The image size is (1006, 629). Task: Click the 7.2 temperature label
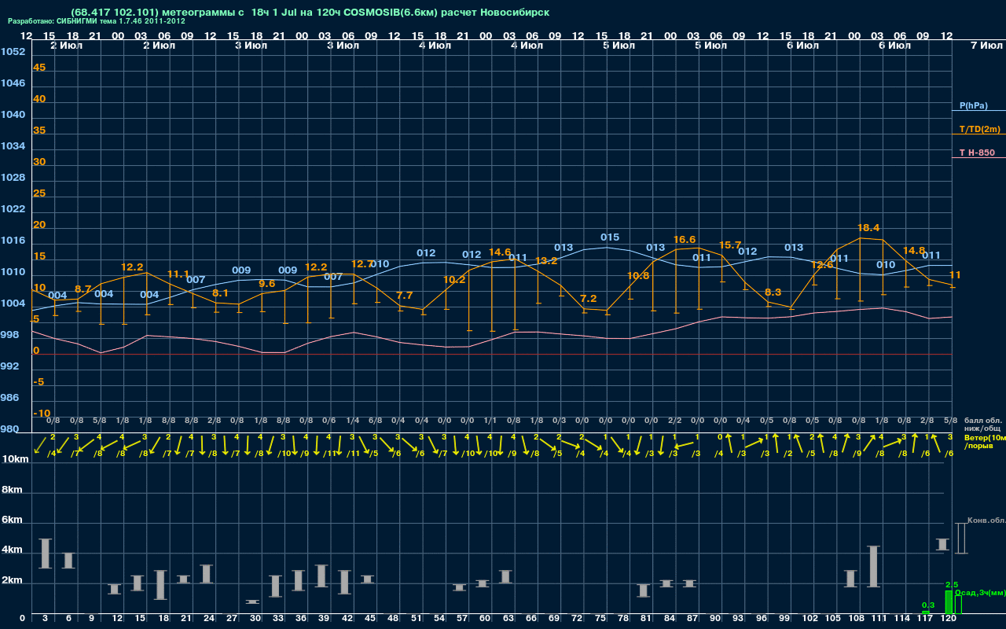click(x=589, y=299)
